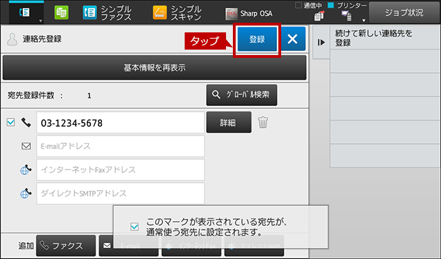Open the green copy mode icon

61,12
